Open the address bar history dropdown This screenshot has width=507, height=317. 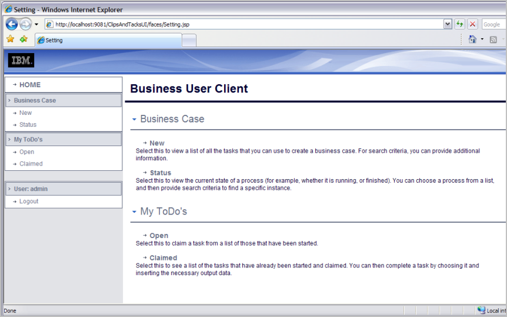click(x=448, y=24)
